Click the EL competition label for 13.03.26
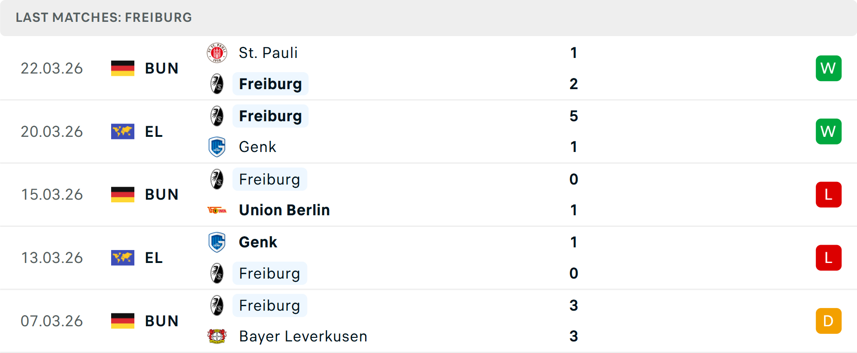This screenshot has height=353, width=857. 154,258
